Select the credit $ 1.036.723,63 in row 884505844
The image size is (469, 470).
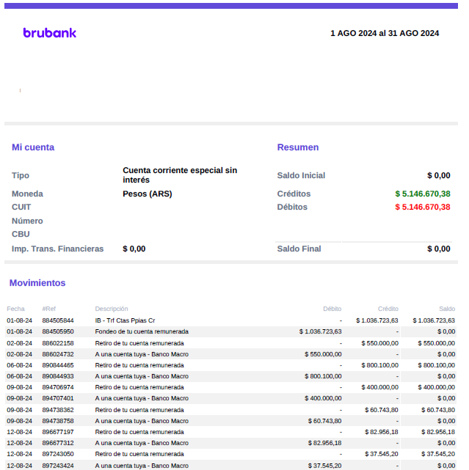(x=377, y=320)
